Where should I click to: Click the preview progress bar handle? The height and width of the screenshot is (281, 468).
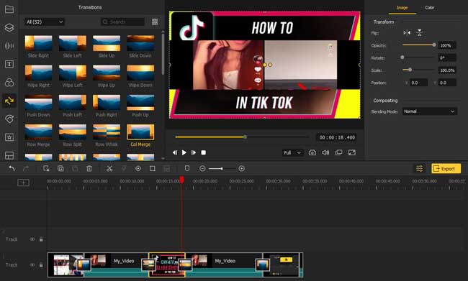(x=245, y=137)
